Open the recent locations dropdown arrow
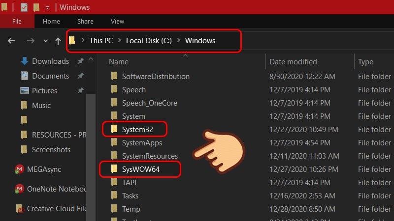Screen dimensions: 394x221 pos(45,41)
